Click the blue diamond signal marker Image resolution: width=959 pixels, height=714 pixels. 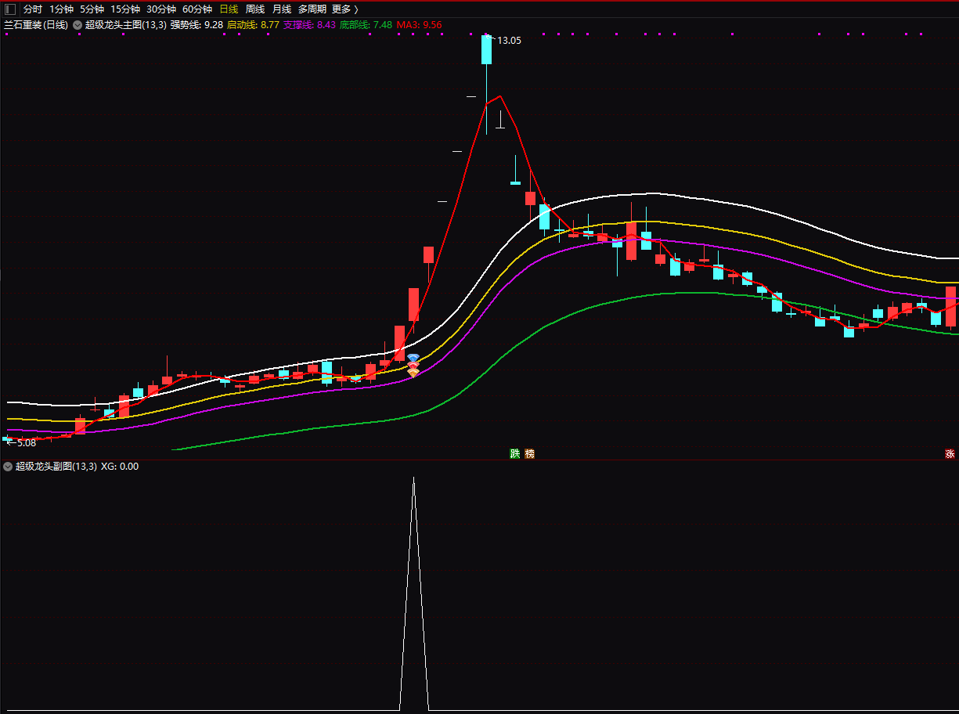click(413, 358)
